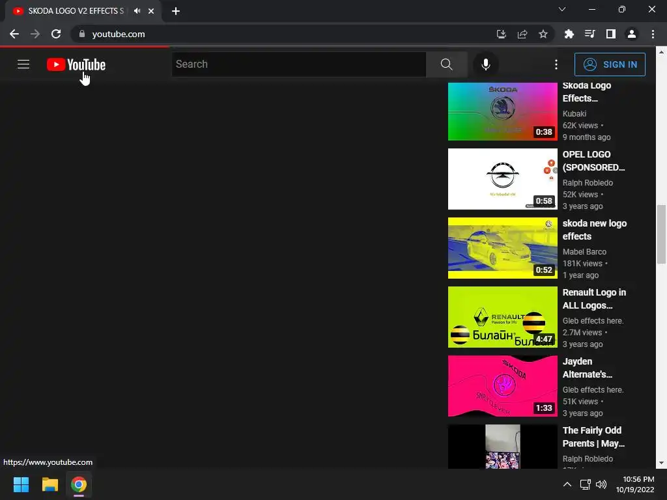Expand the tab search dropdown chevron

[x=562, y=9]
